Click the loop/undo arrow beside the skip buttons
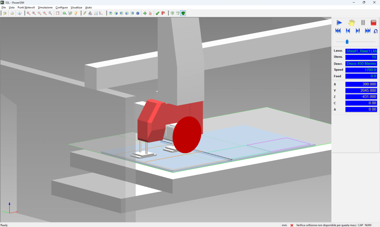The height and width of the screenshot is (227, 380). pos(376,31)
